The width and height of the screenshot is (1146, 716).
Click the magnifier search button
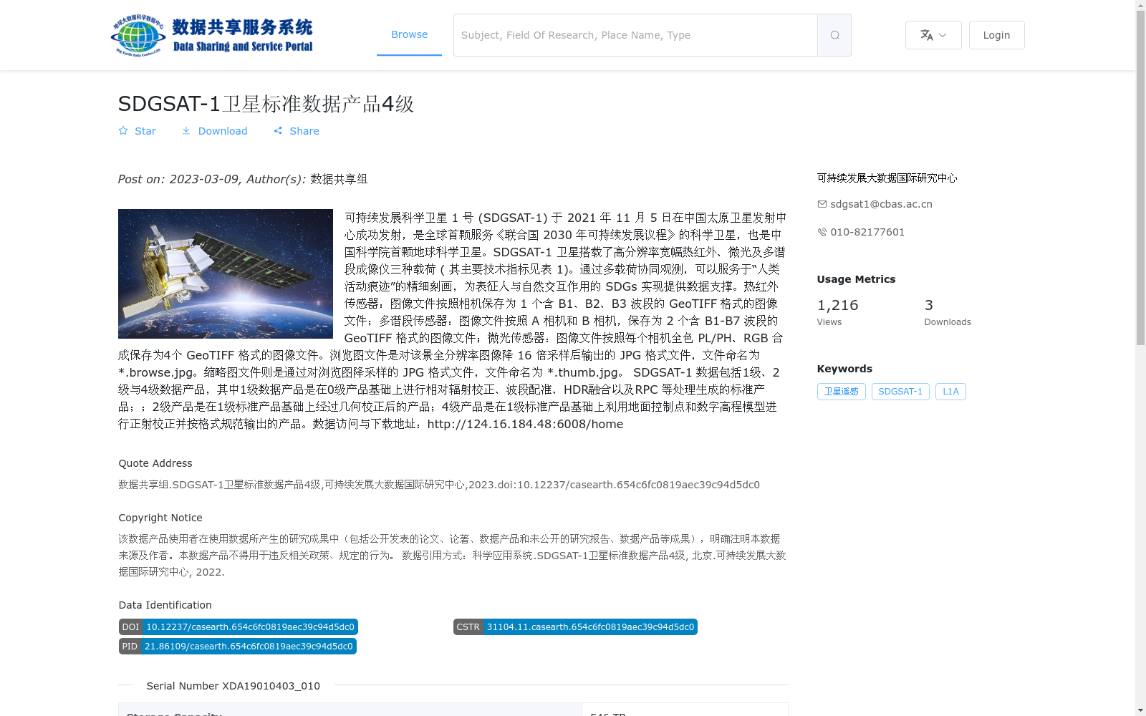(x=834, y=35)
